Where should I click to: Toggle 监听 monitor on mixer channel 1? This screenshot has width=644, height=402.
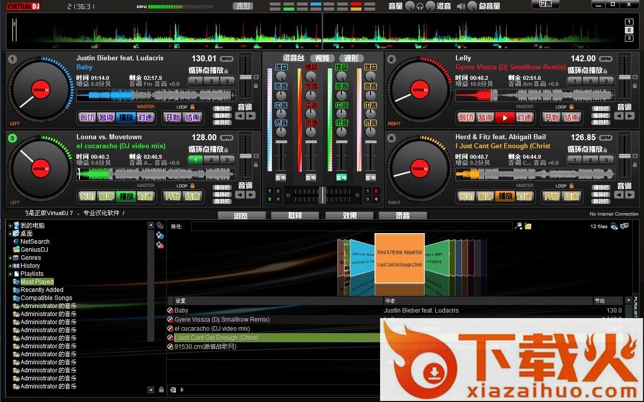click(281, 177)
